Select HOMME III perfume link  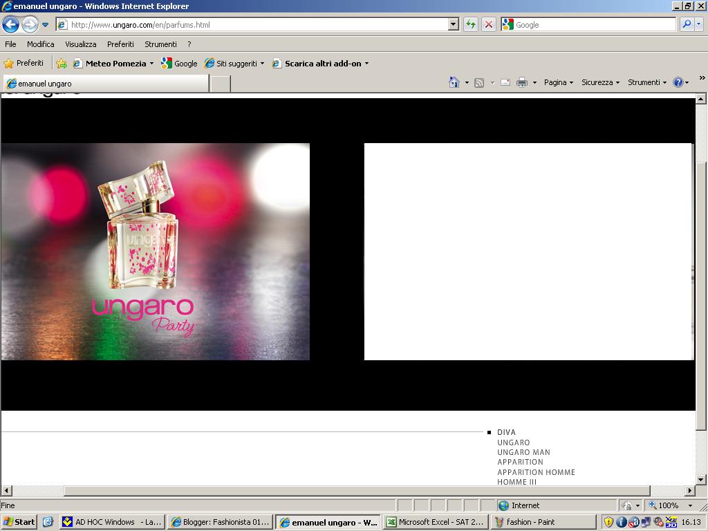516,482
